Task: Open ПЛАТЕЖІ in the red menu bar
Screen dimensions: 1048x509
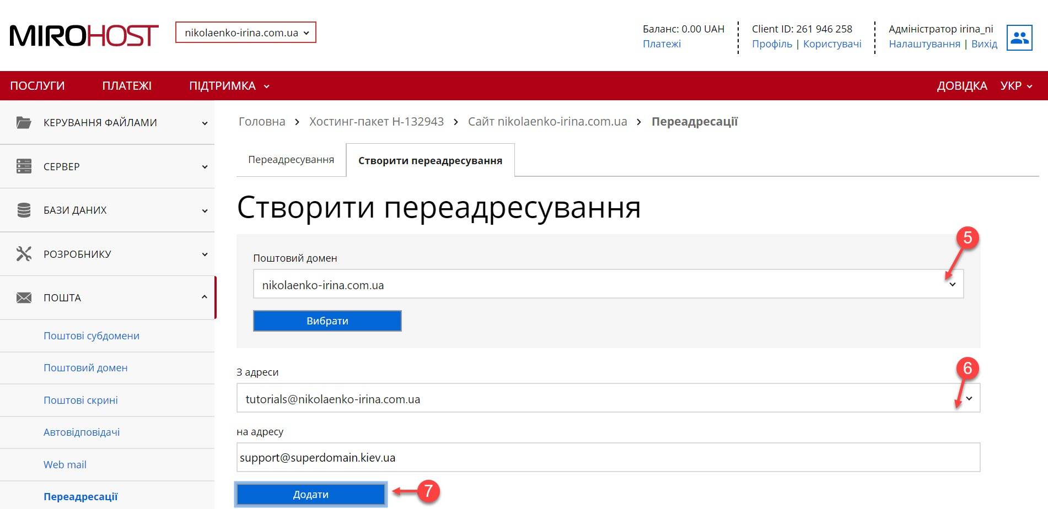Action: (127, 86)
